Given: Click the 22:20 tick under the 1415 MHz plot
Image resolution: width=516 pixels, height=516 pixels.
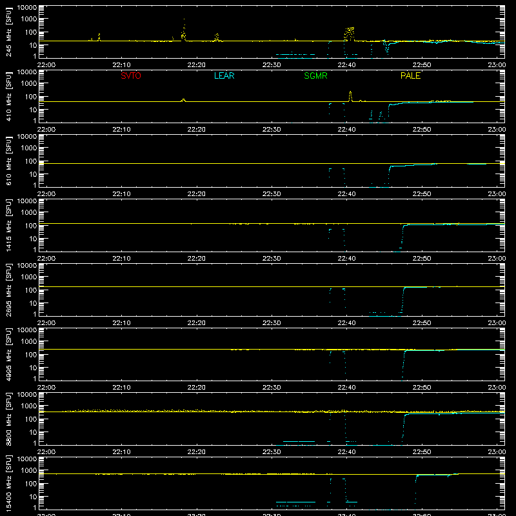Looking at the screenshot, I should [197, 259].
